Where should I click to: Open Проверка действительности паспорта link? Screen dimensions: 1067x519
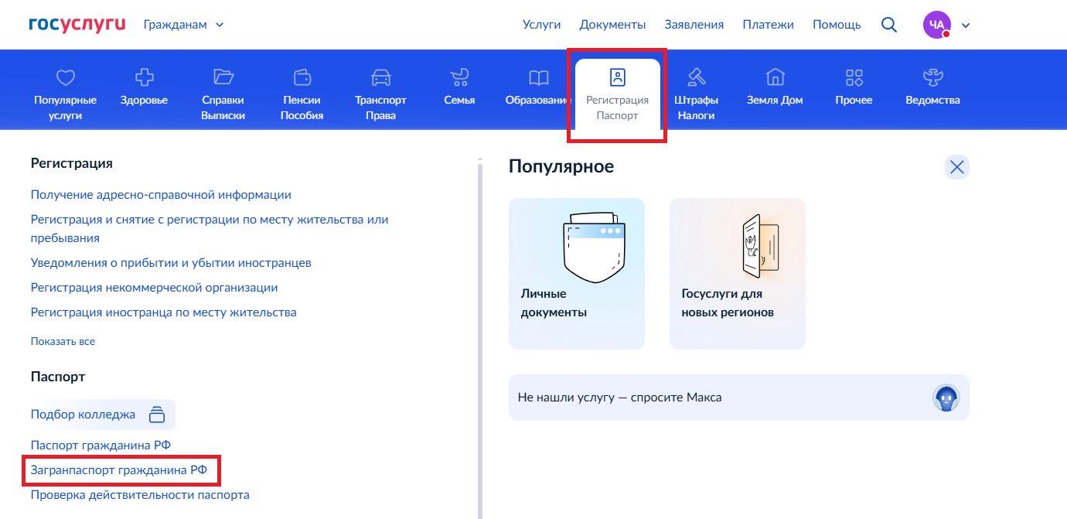140,494
